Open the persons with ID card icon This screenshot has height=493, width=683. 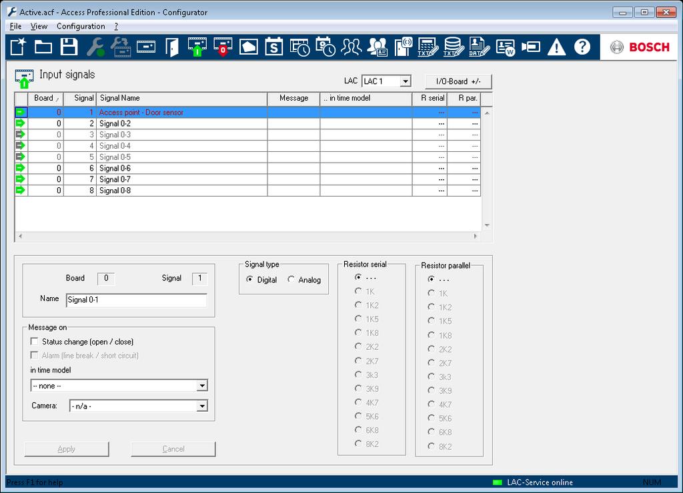click(378, 47)
